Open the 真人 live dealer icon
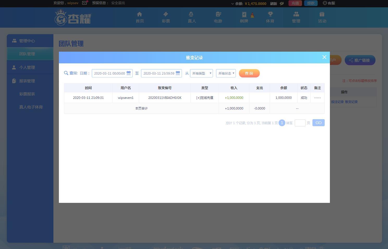 tap(192, 14)
